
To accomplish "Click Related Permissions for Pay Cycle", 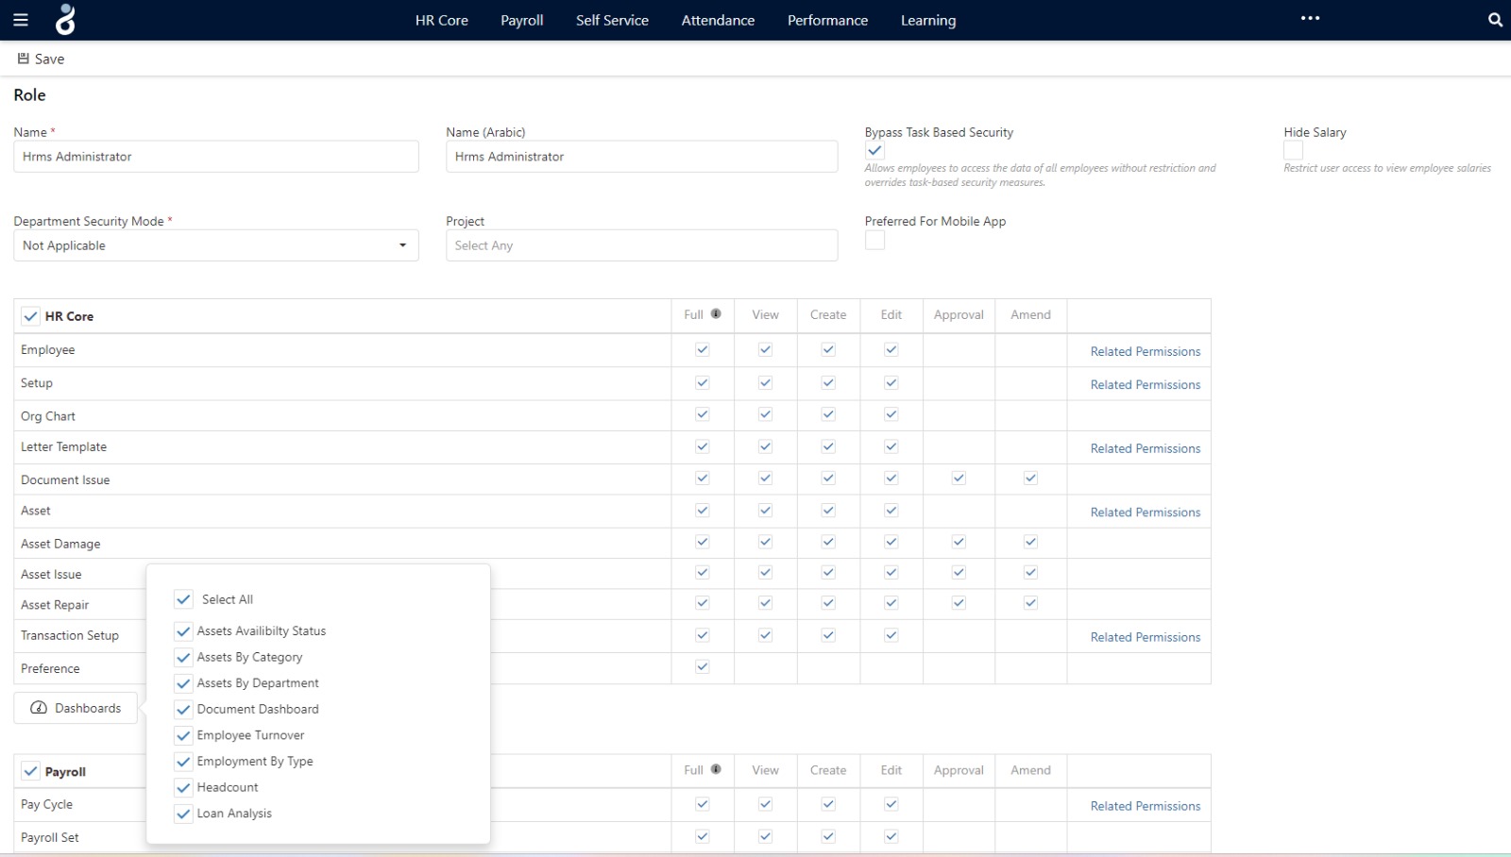I will [x=1145, y=805].
